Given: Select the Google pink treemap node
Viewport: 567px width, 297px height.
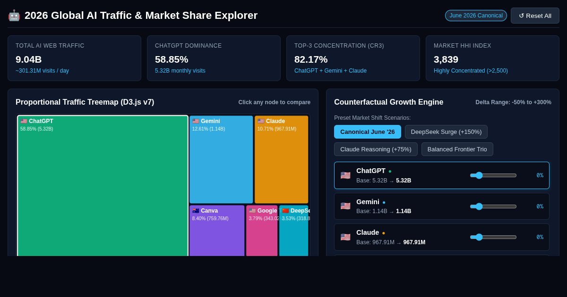Looking at the screenshot, I should [x=262, y=231].
